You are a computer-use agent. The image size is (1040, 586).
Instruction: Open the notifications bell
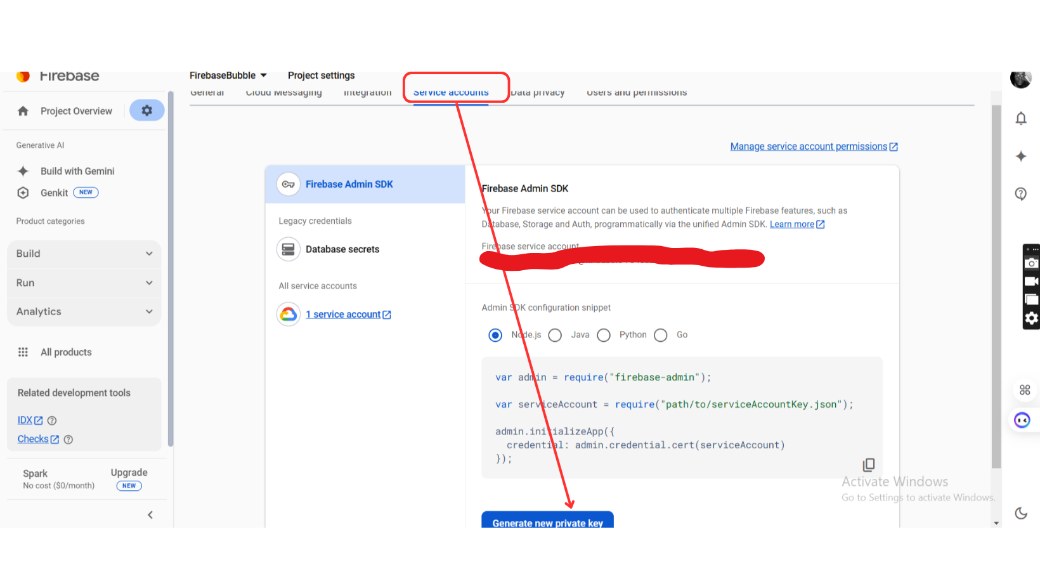click(1021, 119)
